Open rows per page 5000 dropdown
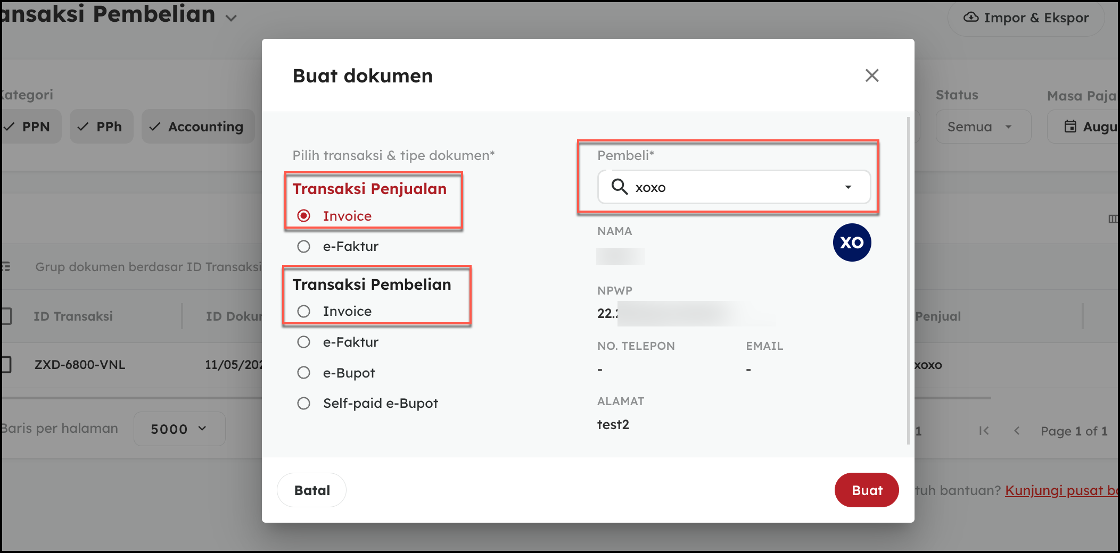Screen dimensions: 1120x553 pyautogui.click(x=179, y=429)
